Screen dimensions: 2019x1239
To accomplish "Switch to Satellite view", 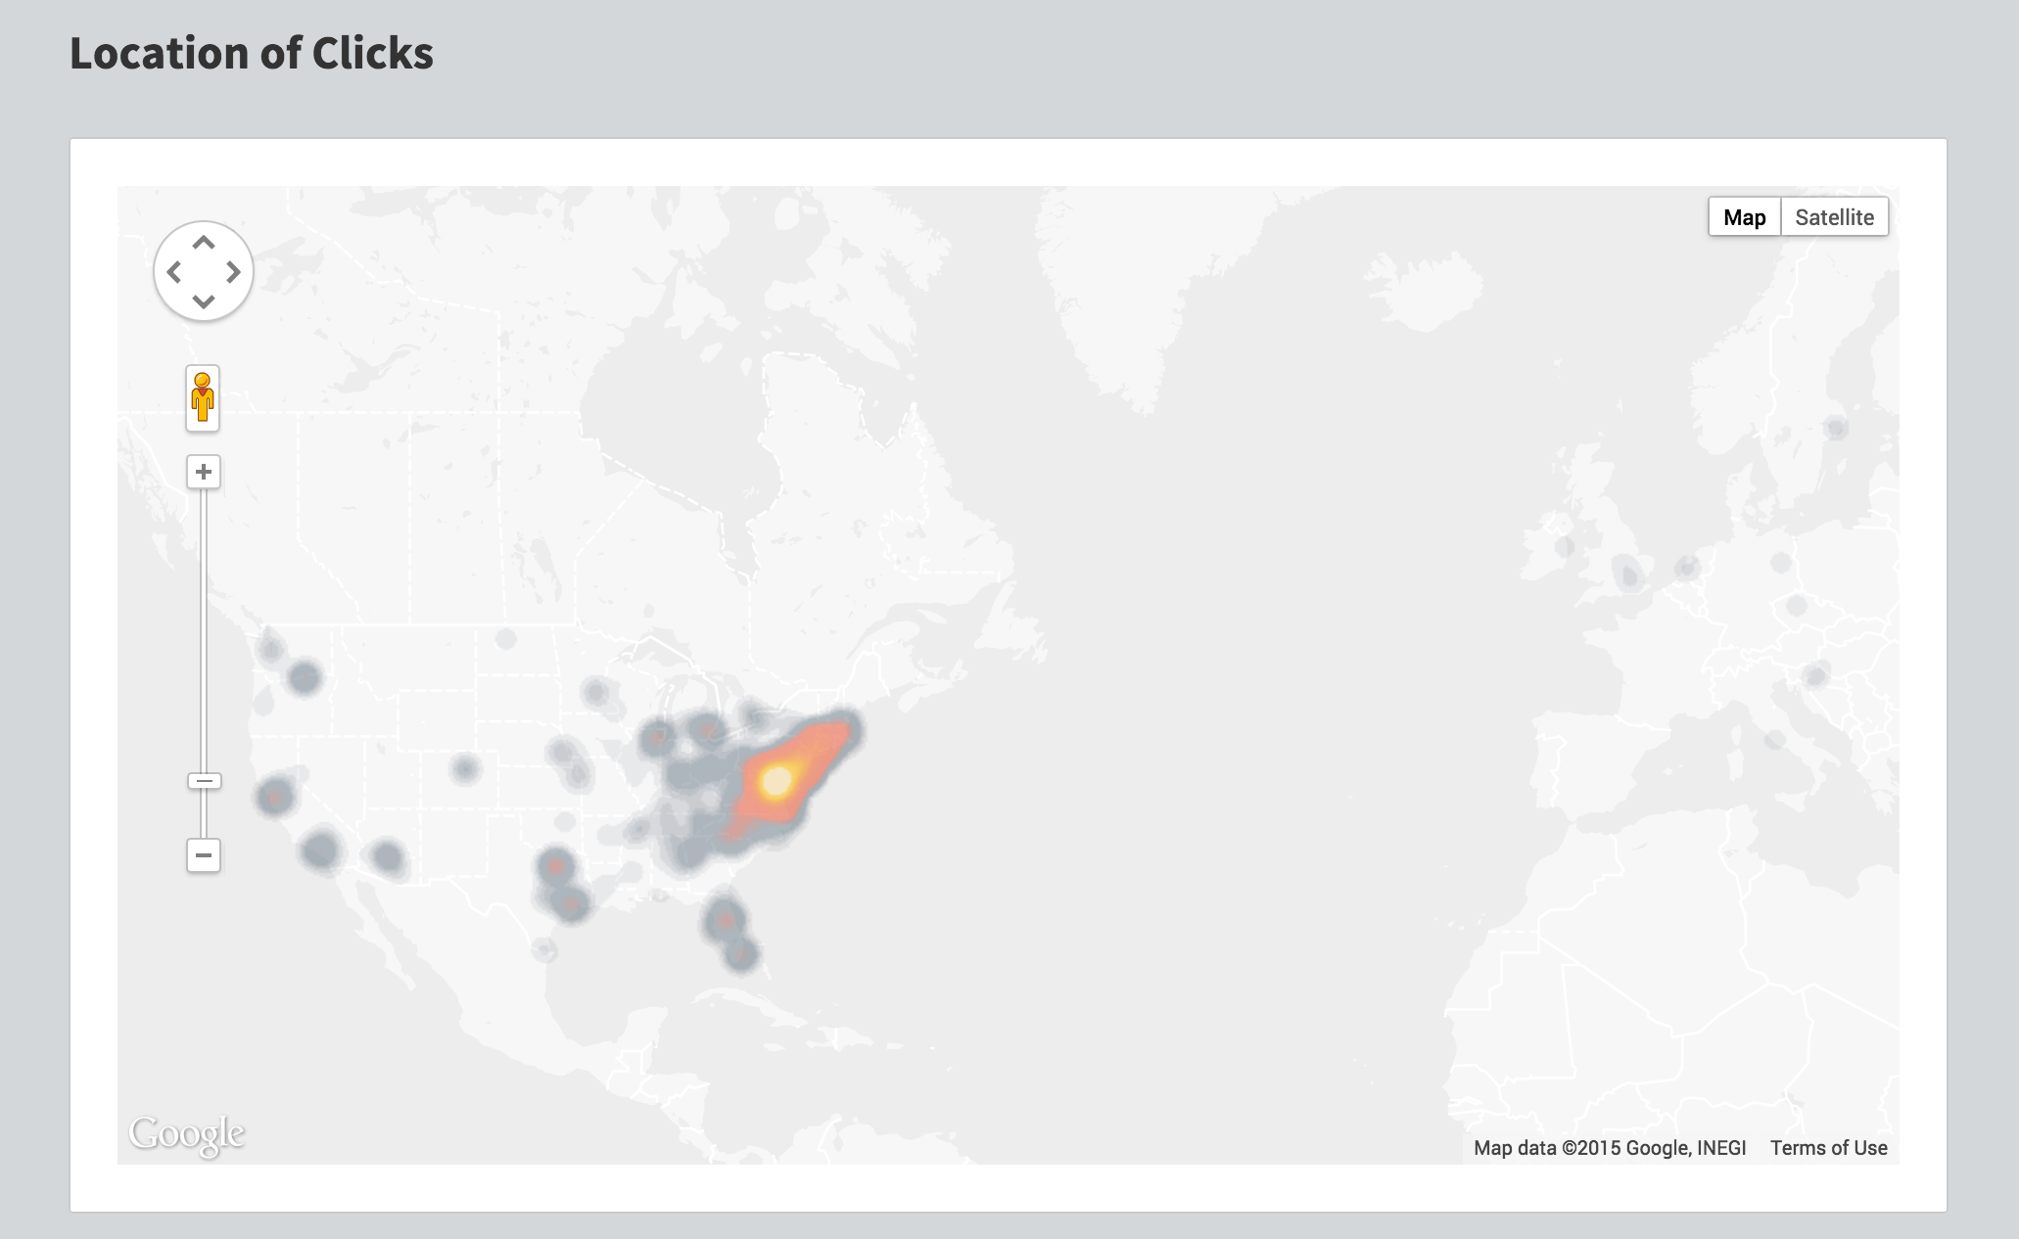I will tap(1834, 217).
